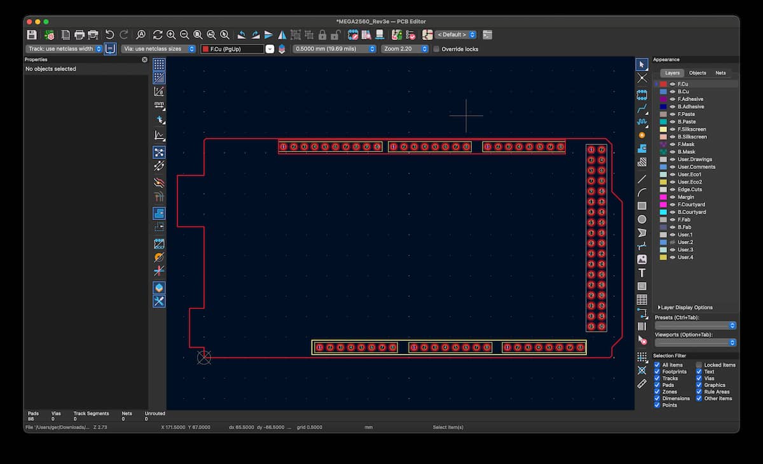
Task: Zoom out on the canvas
Action: (184, 35)
